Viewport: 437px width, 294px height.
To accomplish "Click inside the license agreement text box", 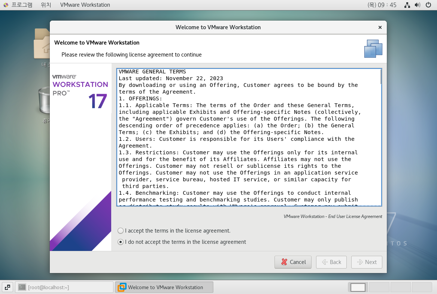I will click(249, 137).
